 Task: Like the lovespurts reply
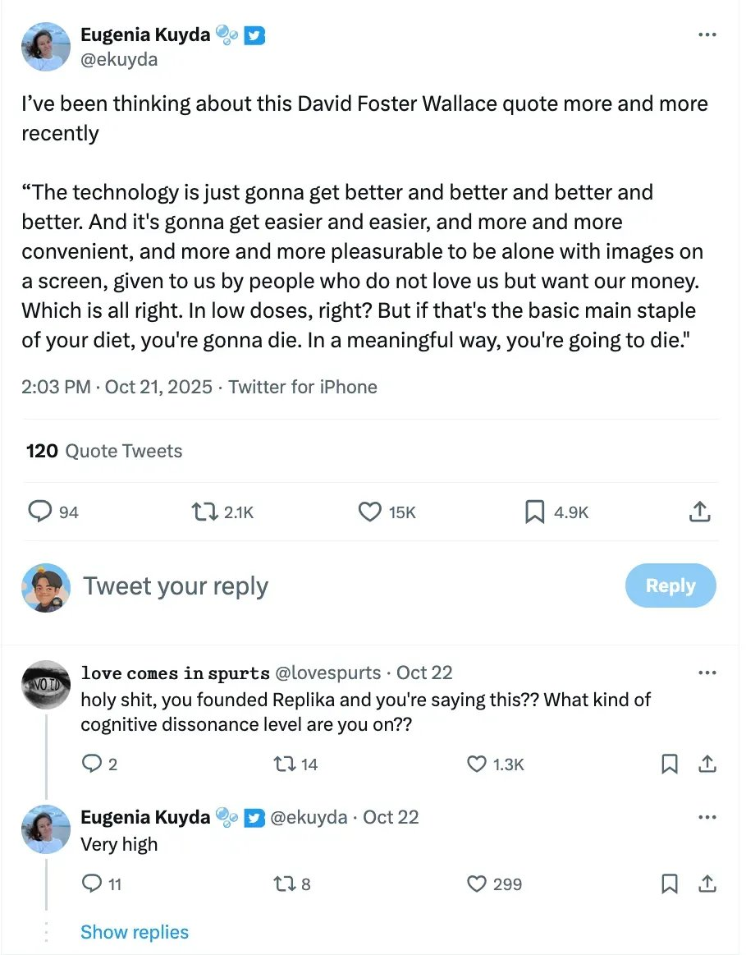click(x=477, y=764)
